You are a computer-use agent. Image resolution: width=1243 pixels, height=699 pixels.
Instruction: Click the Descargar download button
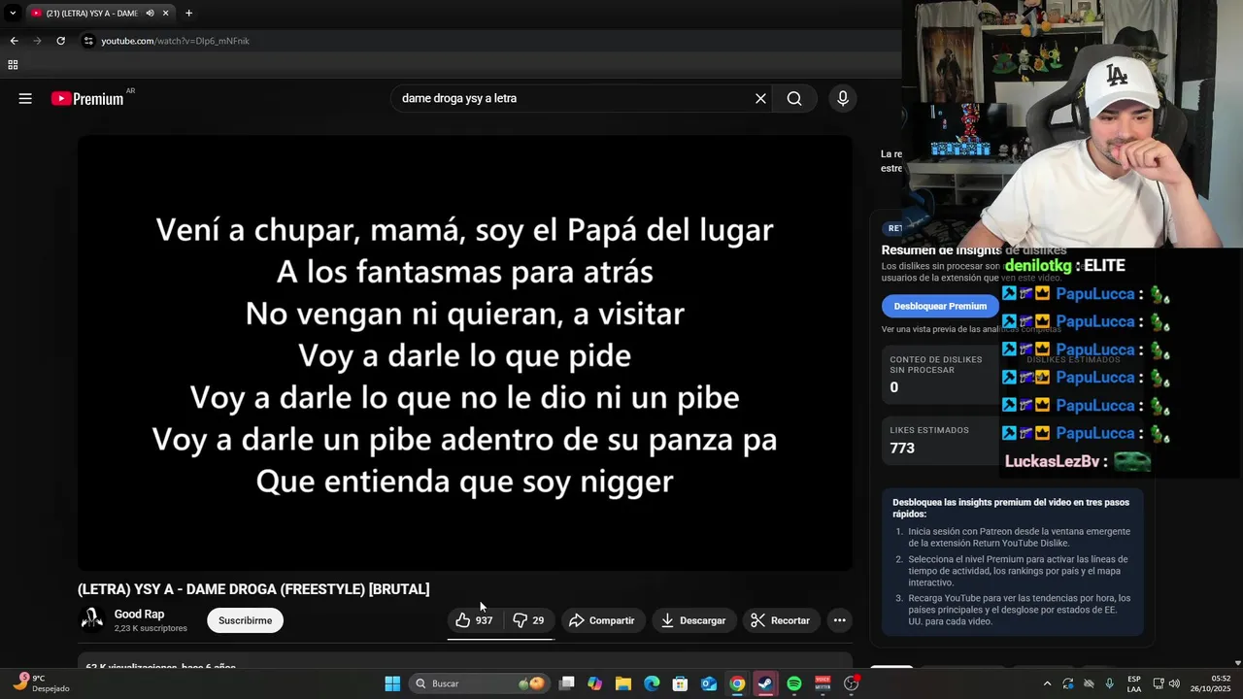pos(693,620)
